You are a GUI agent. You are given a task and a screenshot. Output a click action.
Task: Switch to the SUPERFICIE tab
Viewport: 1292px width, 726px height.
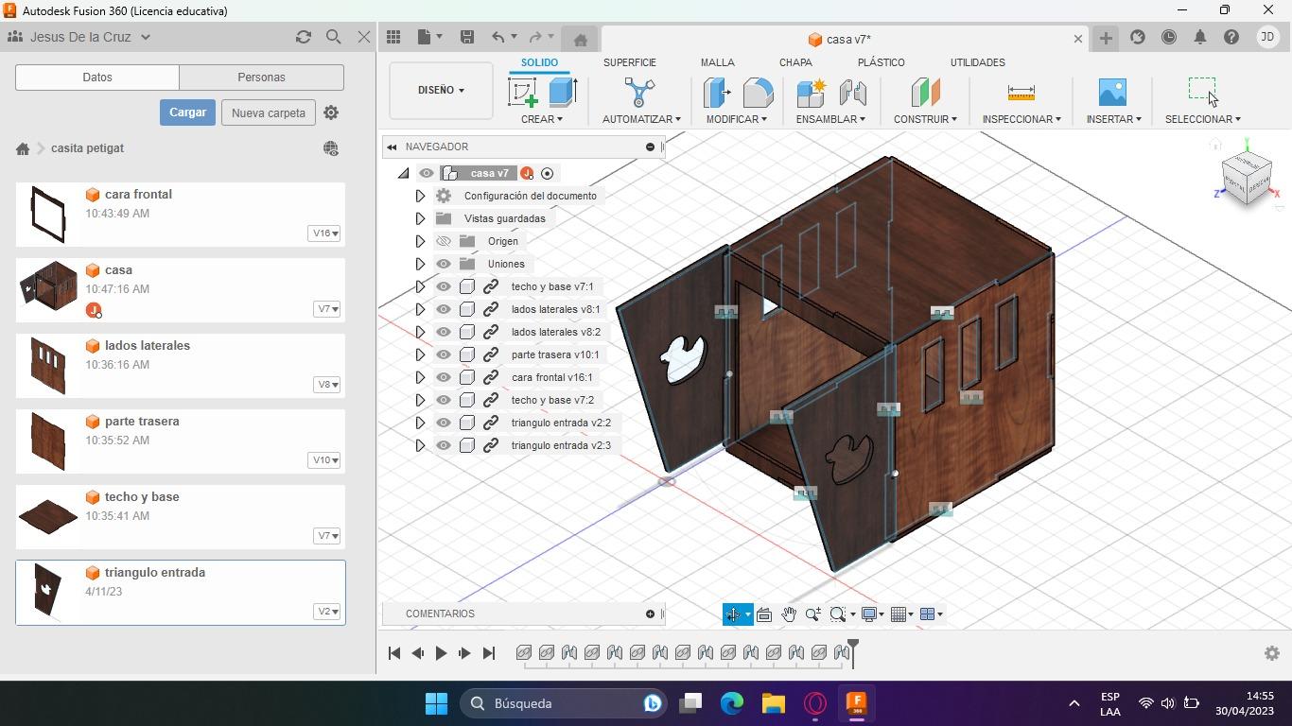[629, 62]
